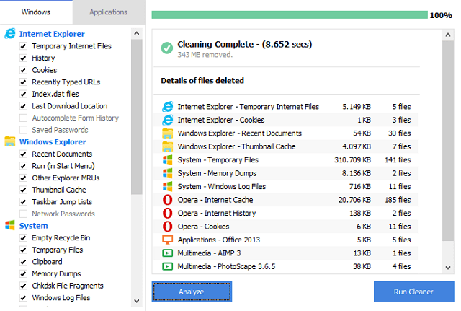Click the Windows icon beside System Memory Dumps
This screenshot has height=311, width=461.
(x=168, y=173)
